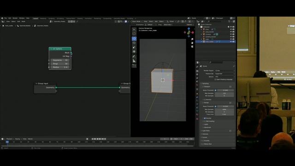Adjust the UV Sphere Radius value
The image size is (295, 166).
[60, 67]
